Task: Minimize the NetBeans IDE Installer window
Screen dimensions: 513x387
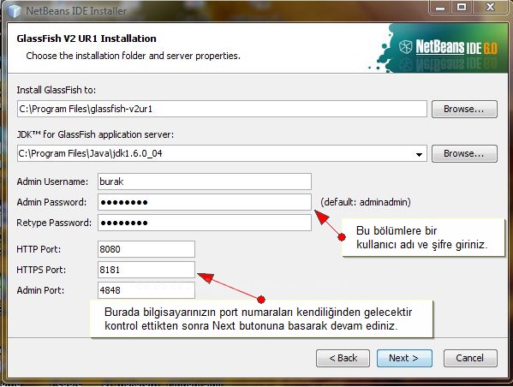Action: pos(440,7)
